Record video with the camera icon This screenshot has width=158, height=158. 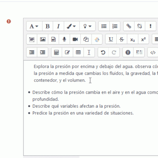[x=75, y=39]
